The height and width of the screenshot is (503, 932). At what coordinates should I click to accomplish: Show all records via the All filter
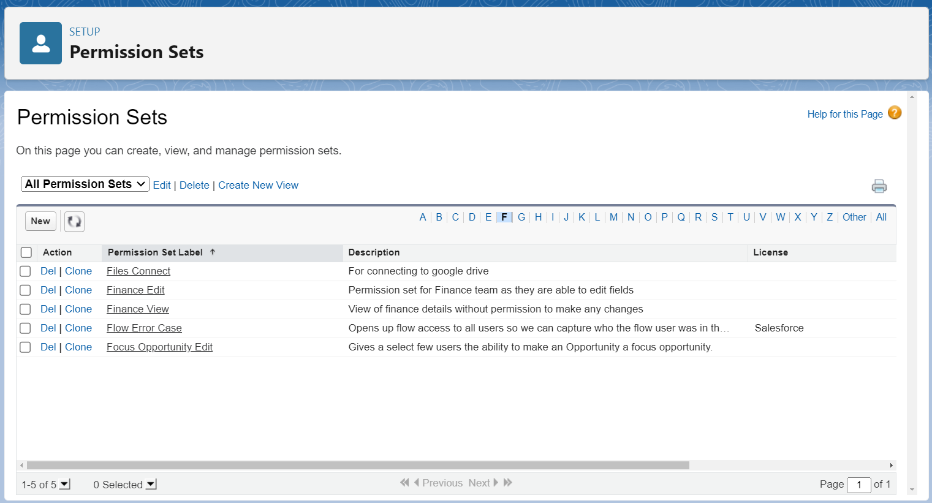[x=881, y=217]
